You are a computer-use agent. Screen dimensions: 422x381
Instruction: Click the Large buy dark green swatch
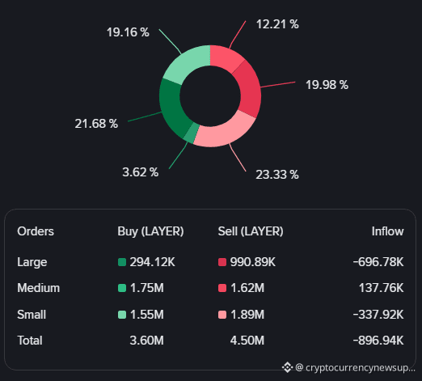coord(122,262)
